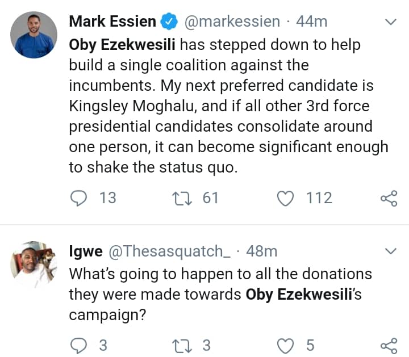Open Mark Essien's tweet options chevron
Image resolution: width=409 pixels, height=357 pixels.
click(x=391, y=22)
